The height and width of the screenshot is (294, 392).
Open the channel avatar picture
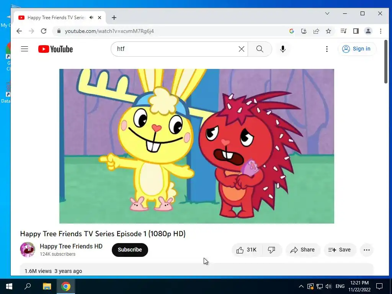pyautogui.click(x=28, y=250)
